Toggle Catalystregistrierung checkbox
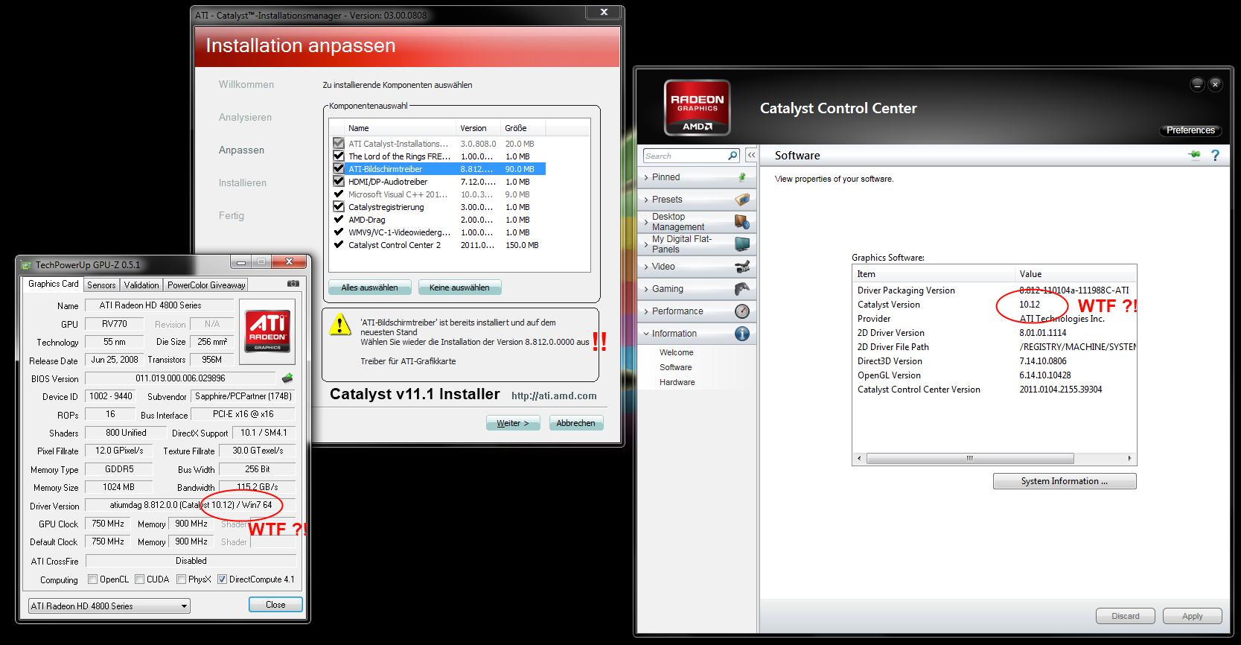This screenshot has height=645, width=1241. coord(339,206)
